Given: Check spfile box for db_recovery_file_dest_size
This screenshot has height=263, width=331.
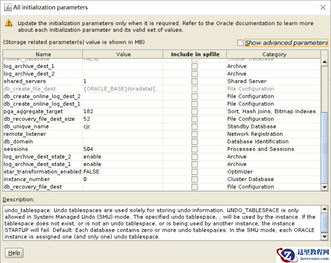Looking at the screenshot, I should (x=194, y=119).
